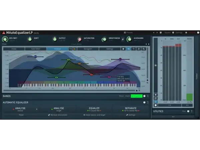Screen dimensions: 200x150
Task: Click the horizontal scrollbar under the graph
Action: (x=69, y=90)
